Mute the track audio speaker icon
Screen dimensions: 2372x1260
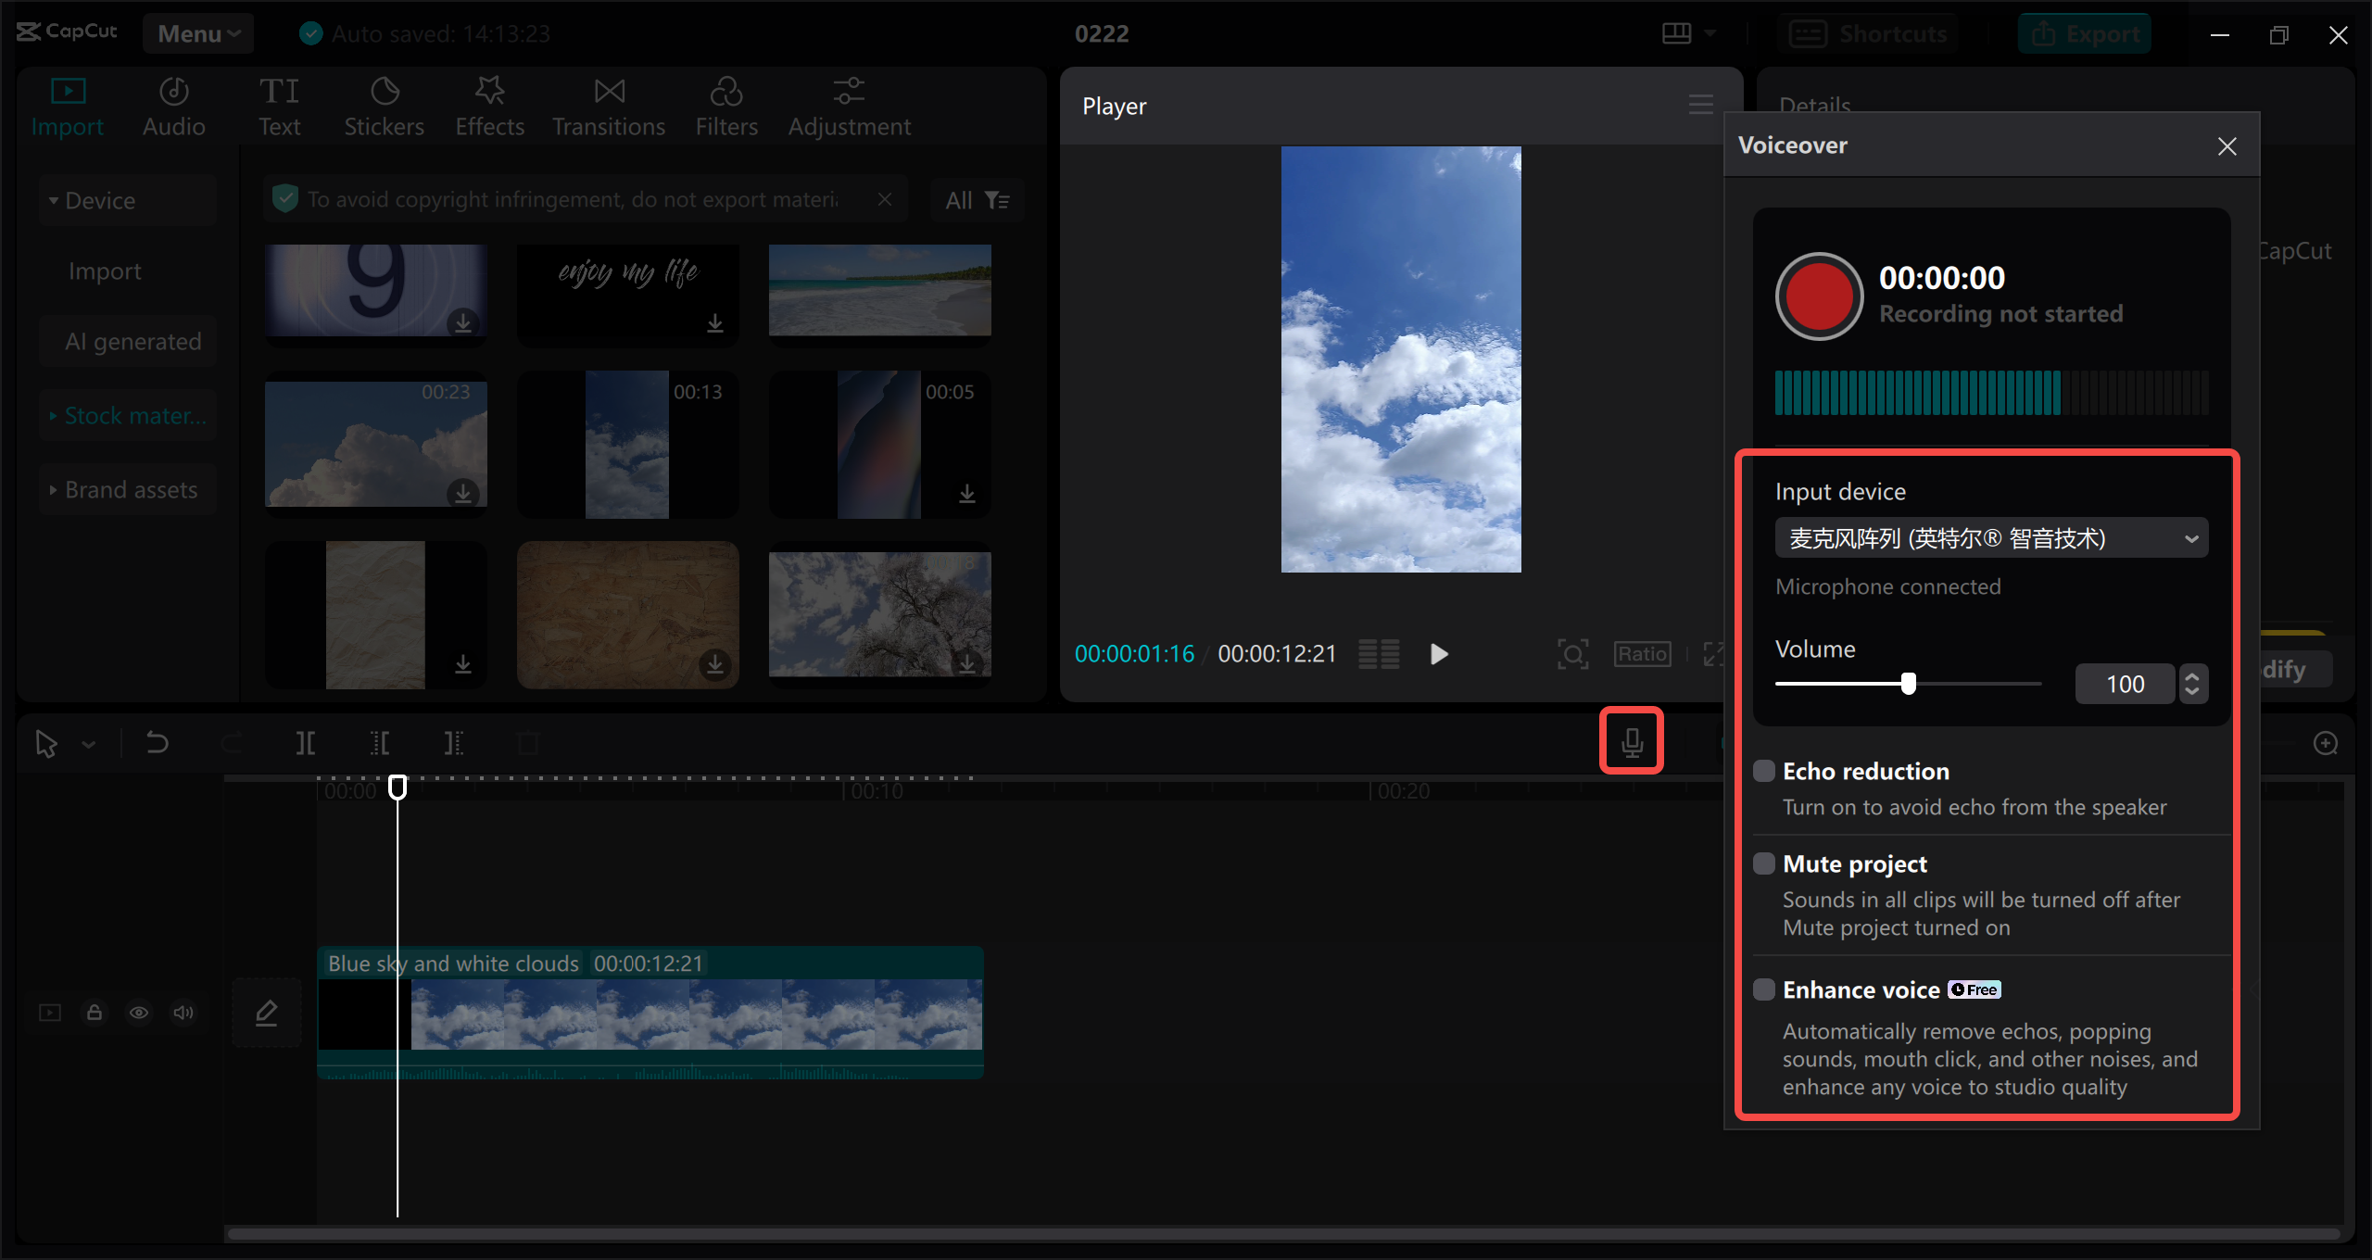click(183, 1013)
